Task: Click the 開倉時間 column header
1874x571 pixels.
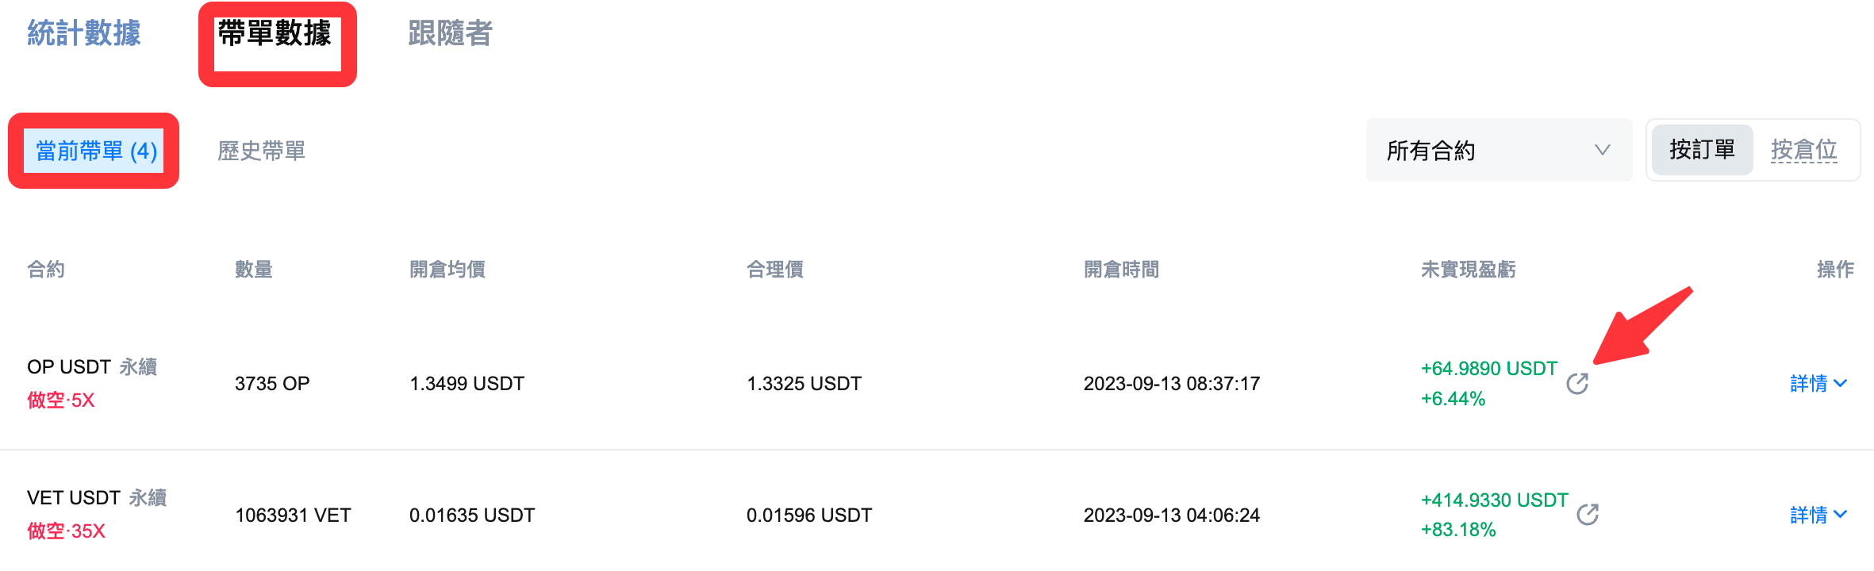Action: click(1121, 270)
